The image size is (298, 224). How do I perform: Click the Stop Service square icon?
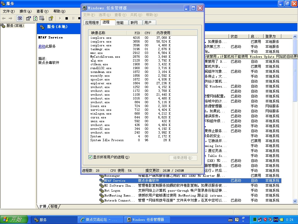67,18
